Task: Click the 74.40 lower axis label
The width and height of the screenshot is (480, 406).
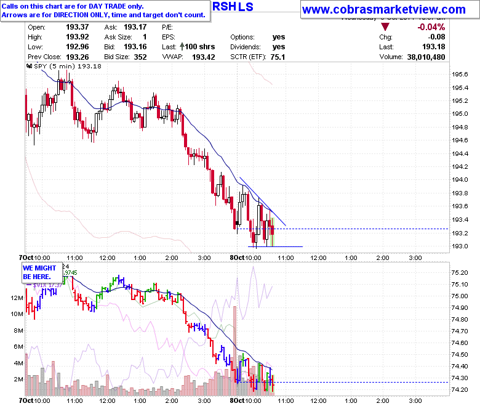Action: point(460,367)
